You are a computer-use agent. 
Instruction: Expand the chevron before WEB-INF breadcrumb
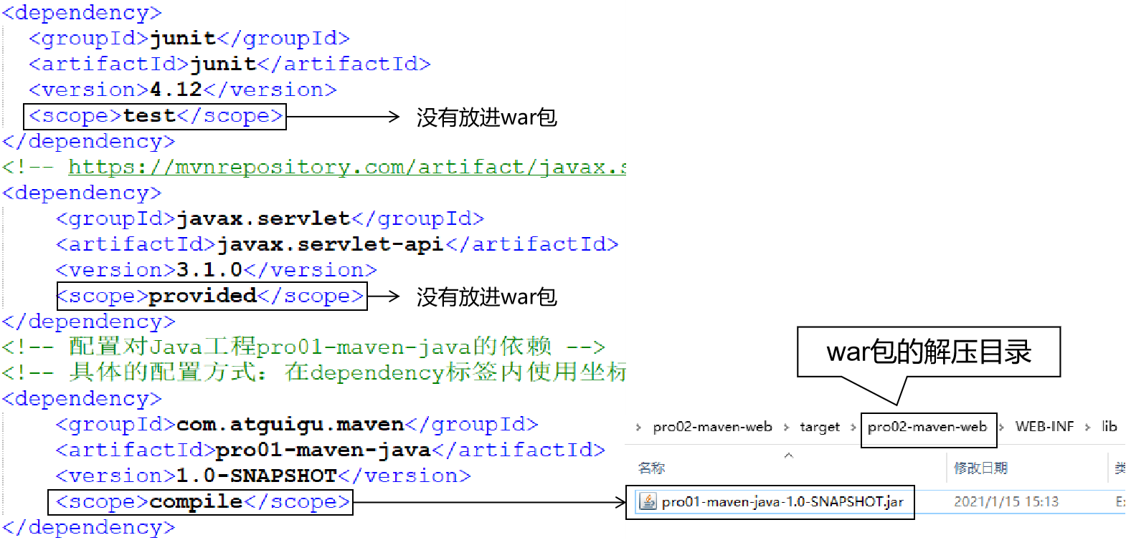click(x=1001, y=428)
